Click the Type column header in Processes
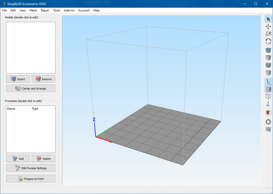Viewport: 273px width, 194px height. [35, 109]
